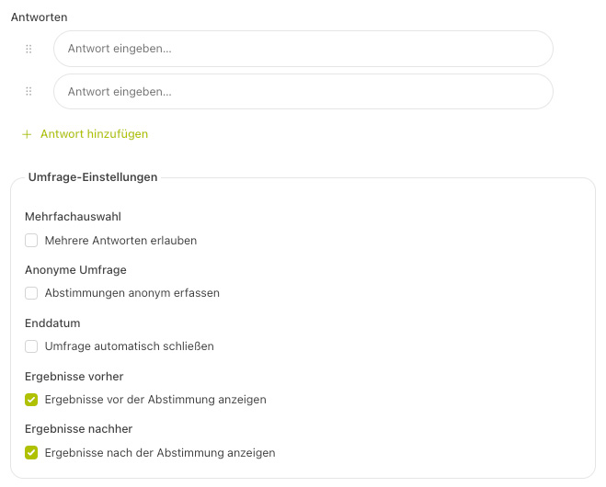Click the plus icon beside Antwort hinzufügen

tap(27, 134)
